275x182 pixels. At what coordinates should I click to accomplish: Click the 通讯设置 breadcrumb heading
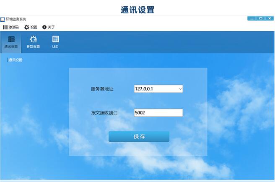[16, 60]
